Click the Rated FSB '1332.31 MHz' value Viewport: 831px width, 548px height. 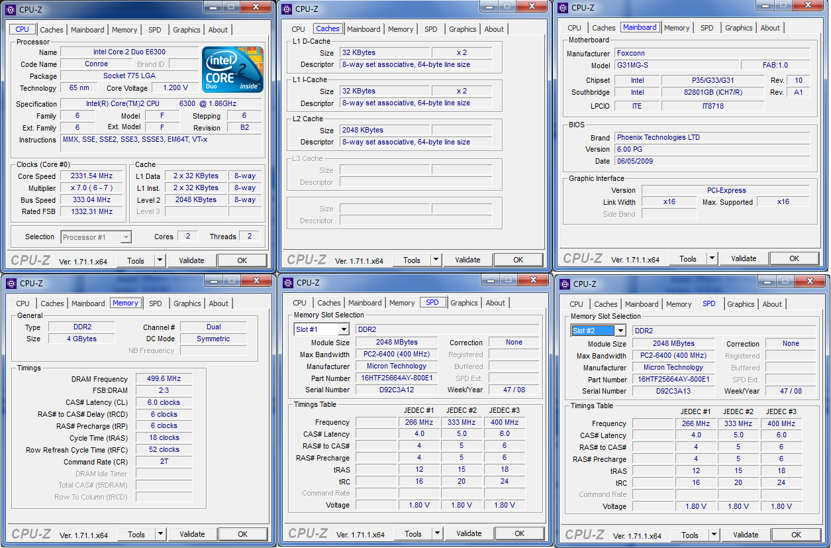pyautogui.click(x=92, y=212)
